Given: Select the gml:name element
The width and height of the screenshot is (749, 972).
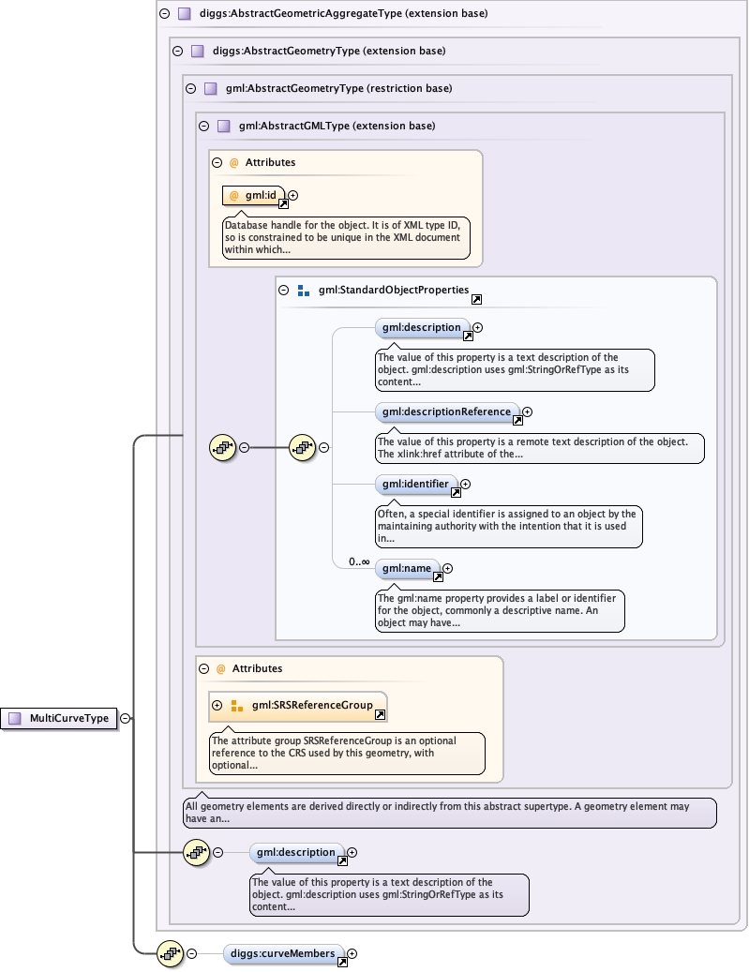Looking at the screenshot, I should 405,568.
